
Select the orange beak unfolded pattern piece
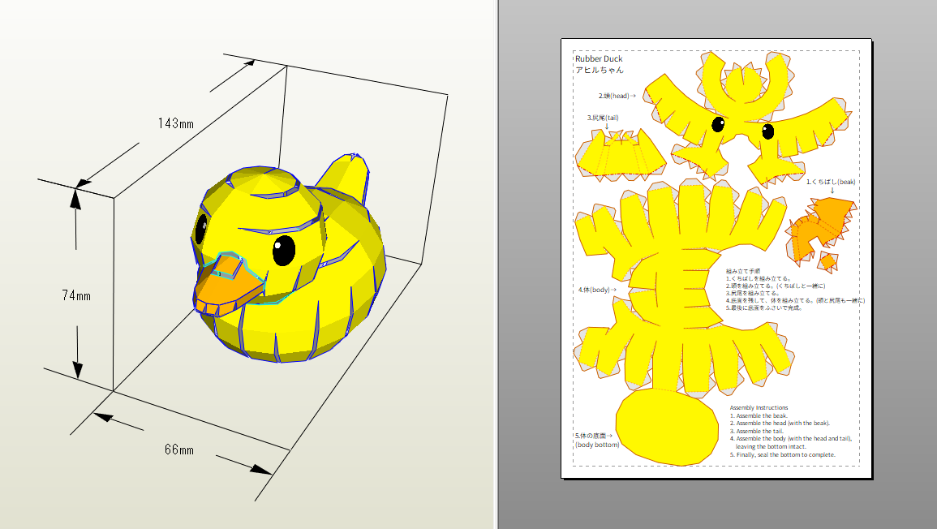[820, 230]
